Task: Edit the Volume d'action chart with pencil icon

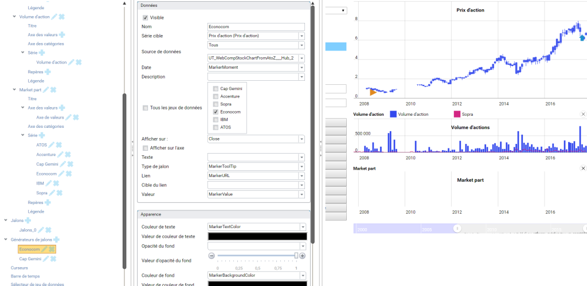Action: 54,17
